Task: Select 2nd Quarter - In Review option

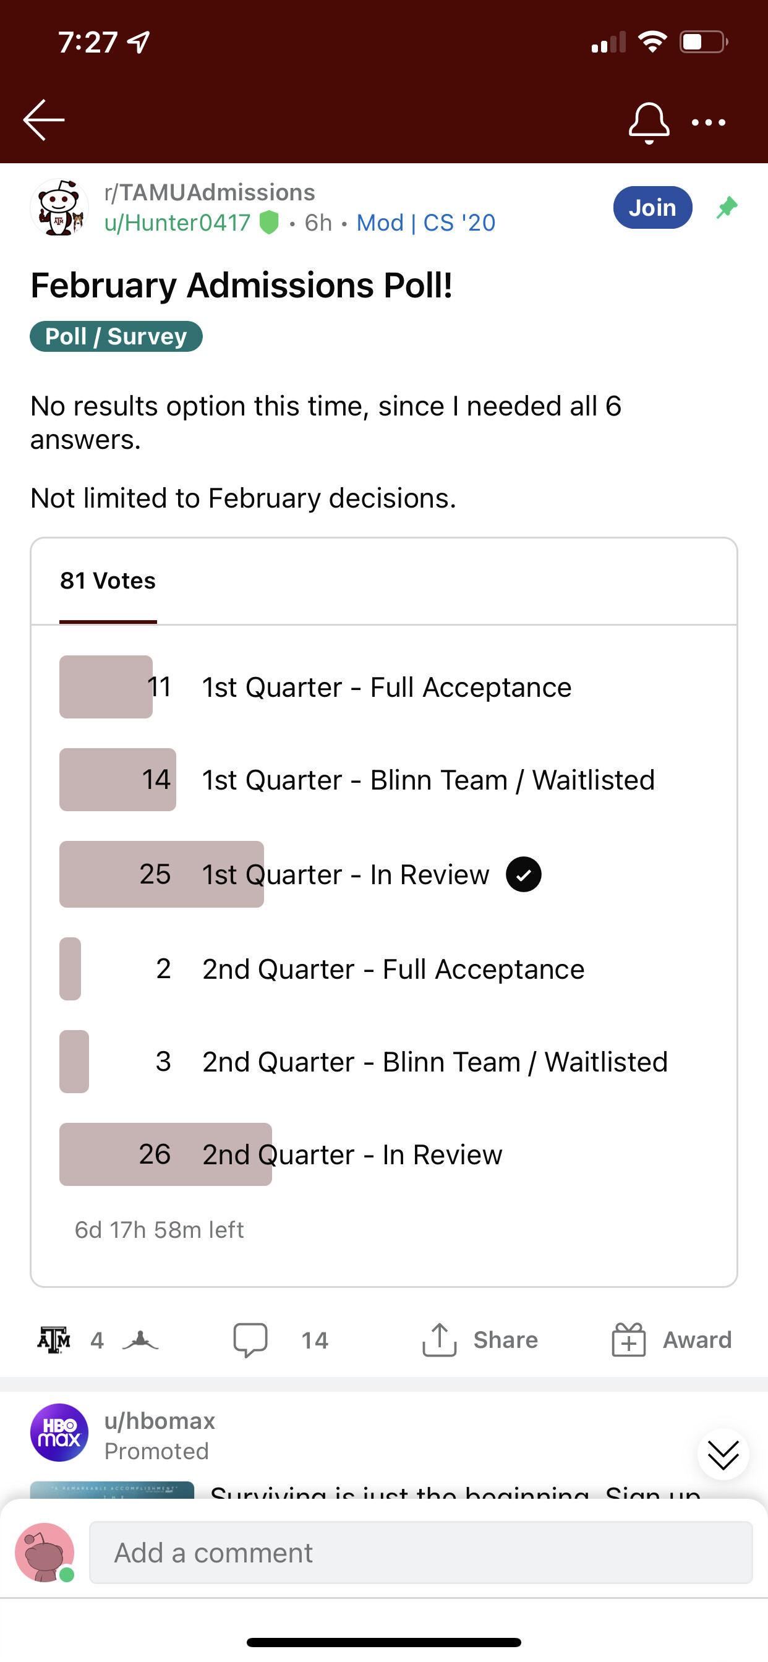Action: click(383, 1154)
